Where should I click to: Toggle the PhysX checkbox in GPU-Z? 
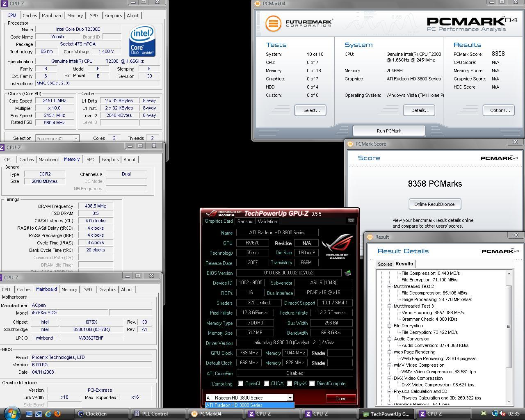click(x=289, y=383)
